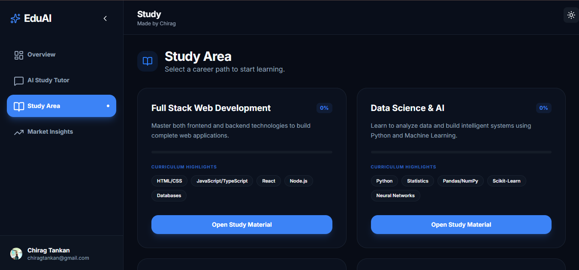The width and height of the screenshot is (579, 270).
Task: Click the Study page title in header
Action: coord(149,15)
